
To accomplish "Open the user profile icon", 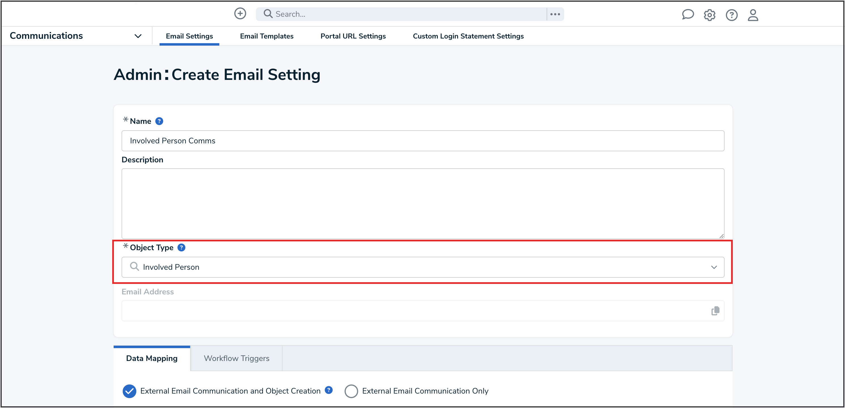I will (x=753, y=15).
